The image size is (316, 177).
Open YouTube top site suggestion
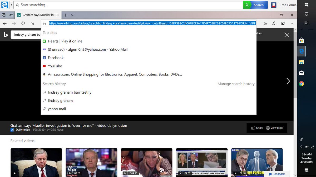pos(149,66)
